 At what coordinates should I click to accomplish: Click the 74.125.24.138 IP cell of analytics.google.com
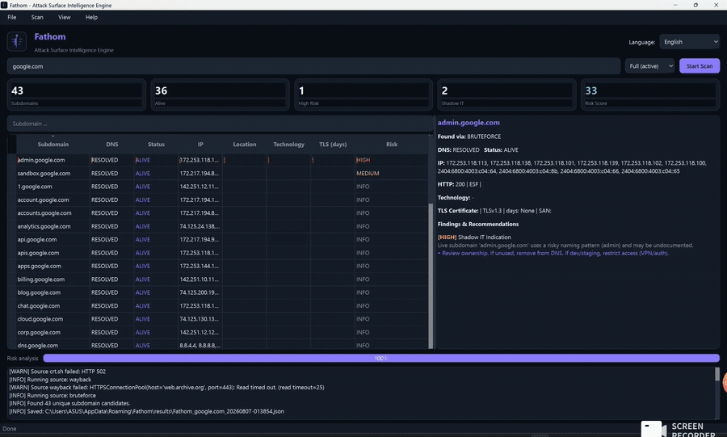click(x=200, y=226)
